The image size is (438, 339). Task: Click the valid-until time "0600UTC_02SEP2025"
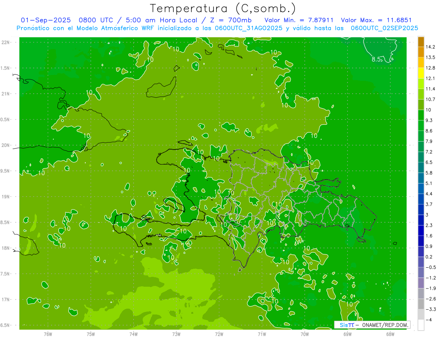pyautogui.click(x=384, y=28)
